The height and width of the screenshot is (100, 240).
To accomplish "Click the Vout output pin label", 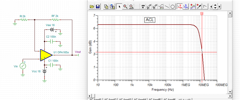I will 78,52.
